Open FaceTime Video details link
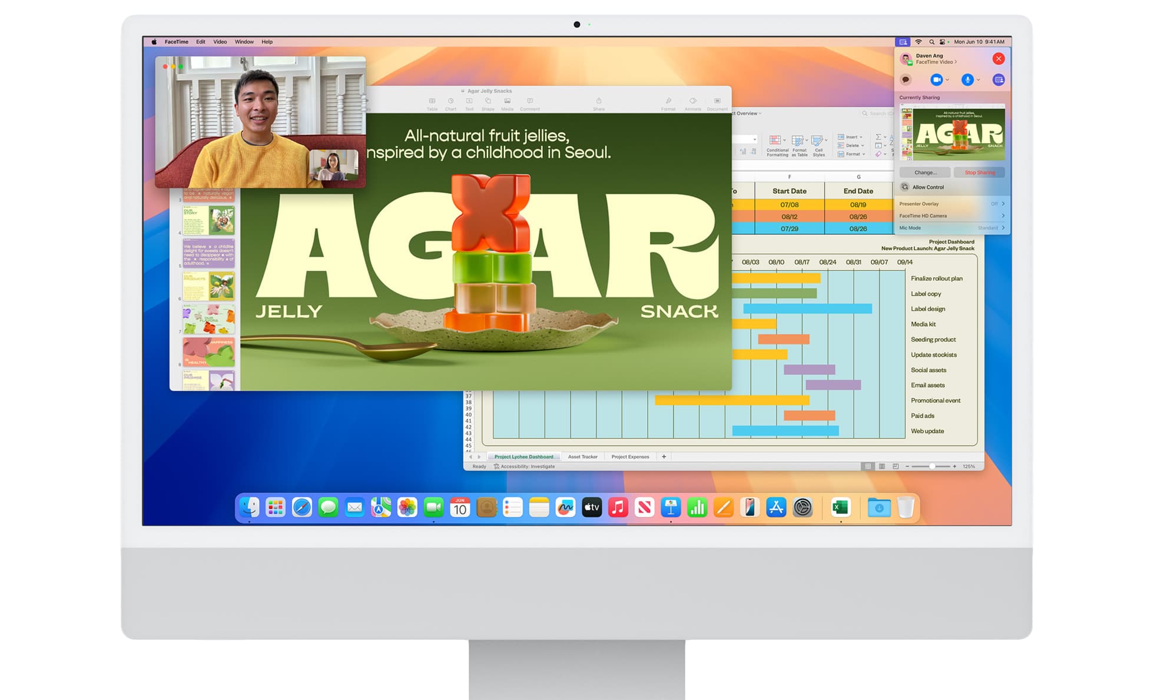 click(x=936, y=62)
